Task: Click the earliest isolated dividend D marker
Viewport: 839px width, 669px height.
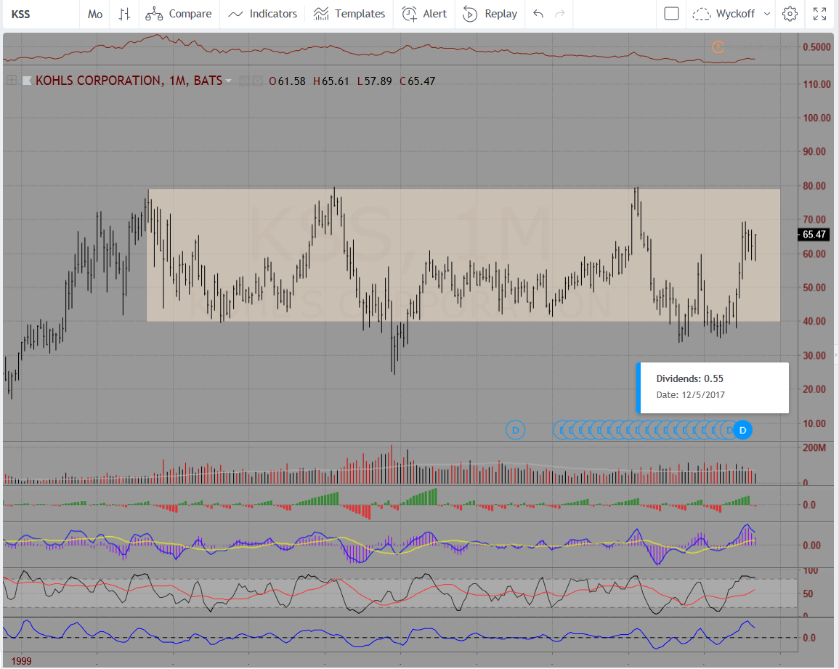Action: pos(515,430)
